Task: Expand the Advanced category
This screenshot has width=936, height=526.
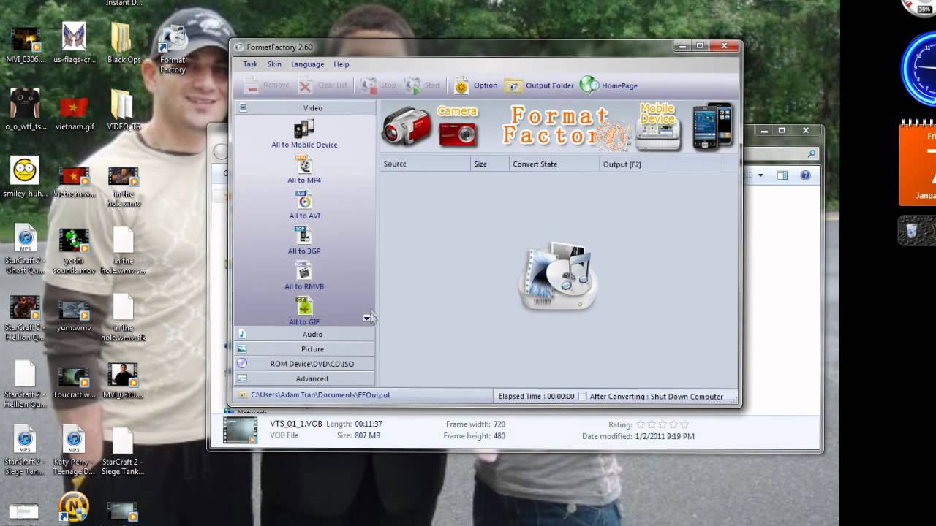Action: click(305, 378)
